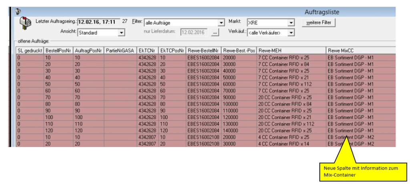
Task: Expand the Verkäuf. dropdown with alle Verkäufer
Action: [291, 33]
